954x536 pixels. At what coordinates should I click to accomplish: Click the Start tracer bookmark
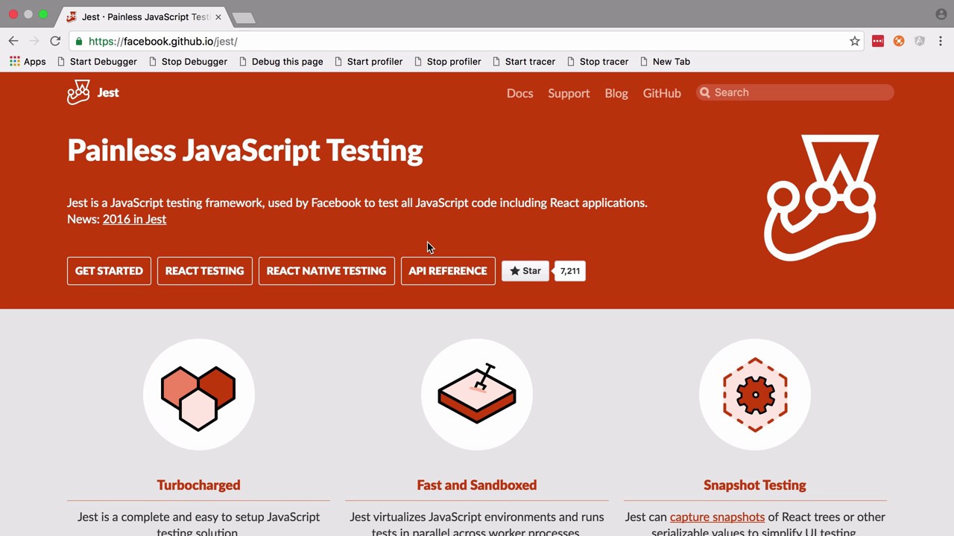click(523, 62)
